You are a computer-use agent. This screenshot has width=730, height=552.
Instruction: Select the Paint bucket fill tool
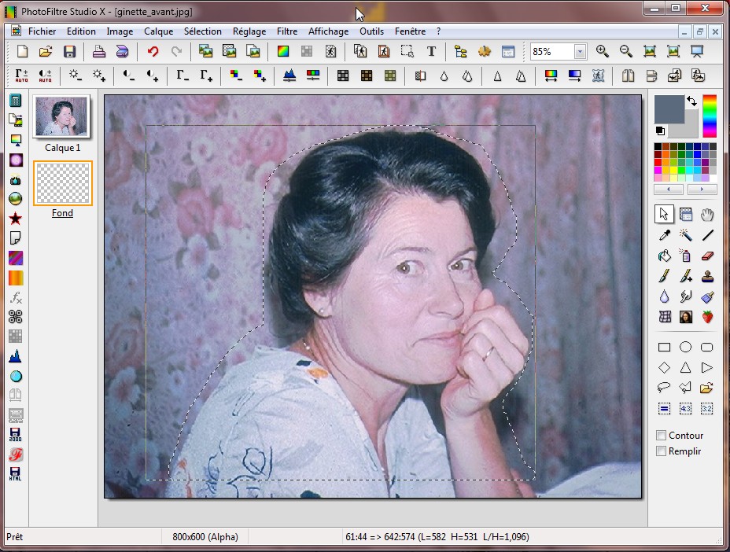click(x=665, y=256)
